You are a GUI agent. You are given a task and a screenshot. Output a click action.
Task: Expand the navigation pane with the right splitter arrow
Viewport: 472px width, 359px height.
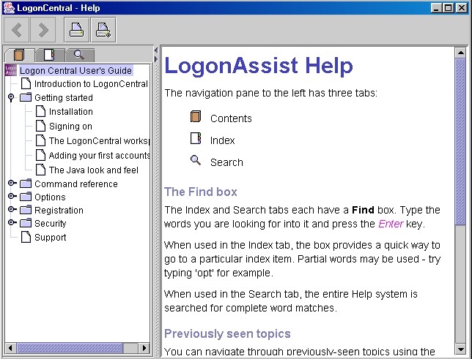(x=156, y=59)
